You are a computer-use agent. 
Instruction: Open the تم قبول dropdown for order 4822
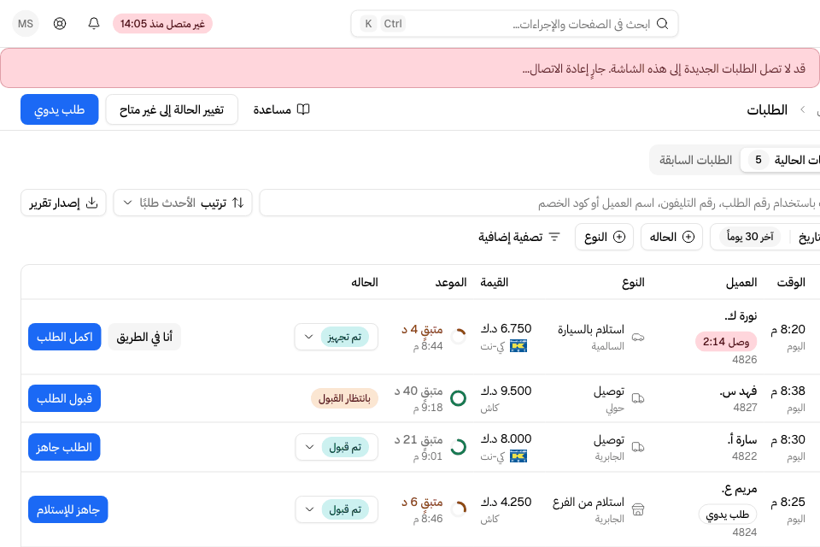(337, 447)
